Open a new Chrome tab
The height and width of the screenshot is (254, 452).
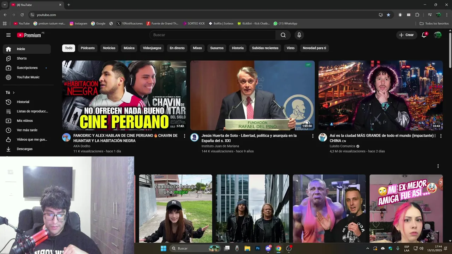click(x=69, y=5)
